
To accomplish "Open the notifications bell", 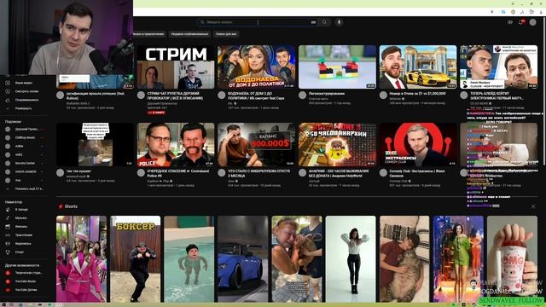I will [x=521, y=22].
